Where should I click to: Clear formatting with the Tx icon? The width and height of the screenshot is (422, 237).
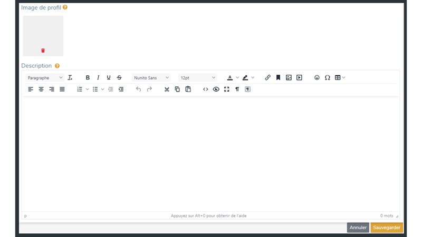(70, 77)
